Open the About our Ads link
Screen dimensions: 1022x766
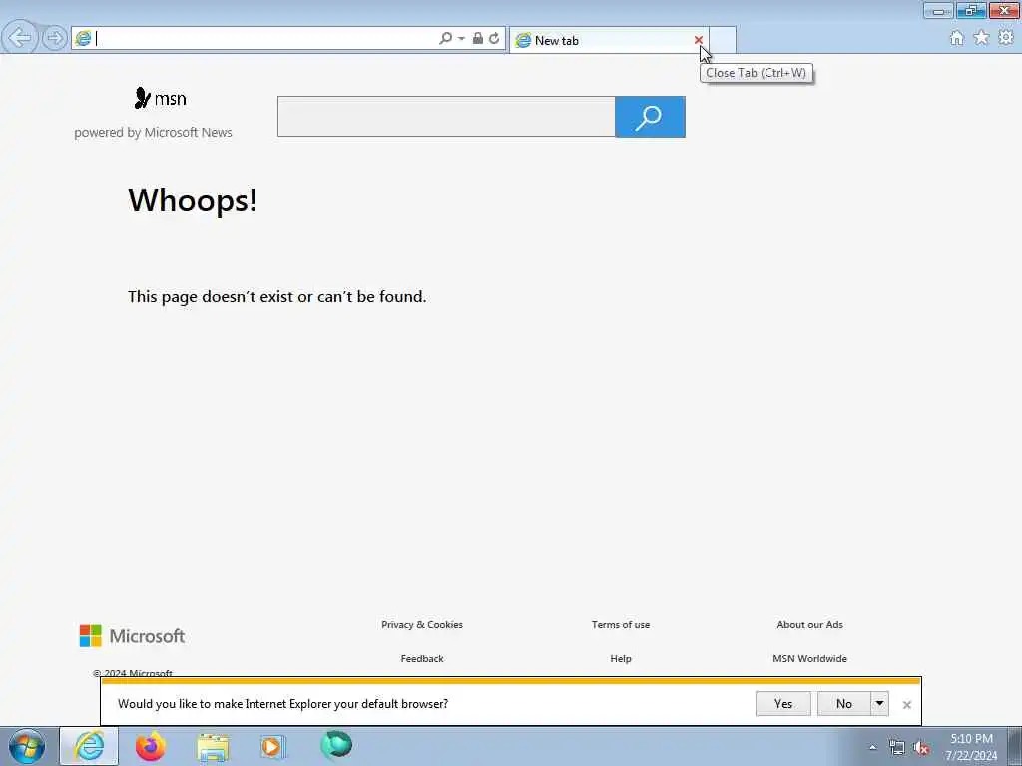(809, 624)
